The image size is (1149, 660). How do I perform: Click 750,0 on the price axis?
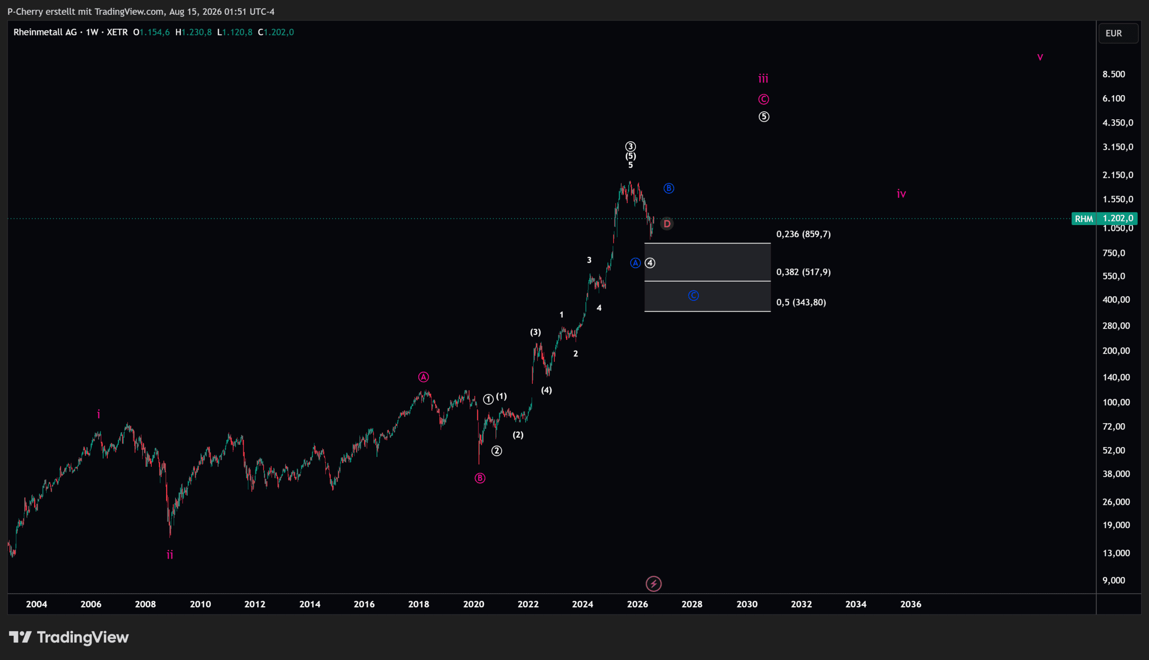click(x=1114, y=253)
